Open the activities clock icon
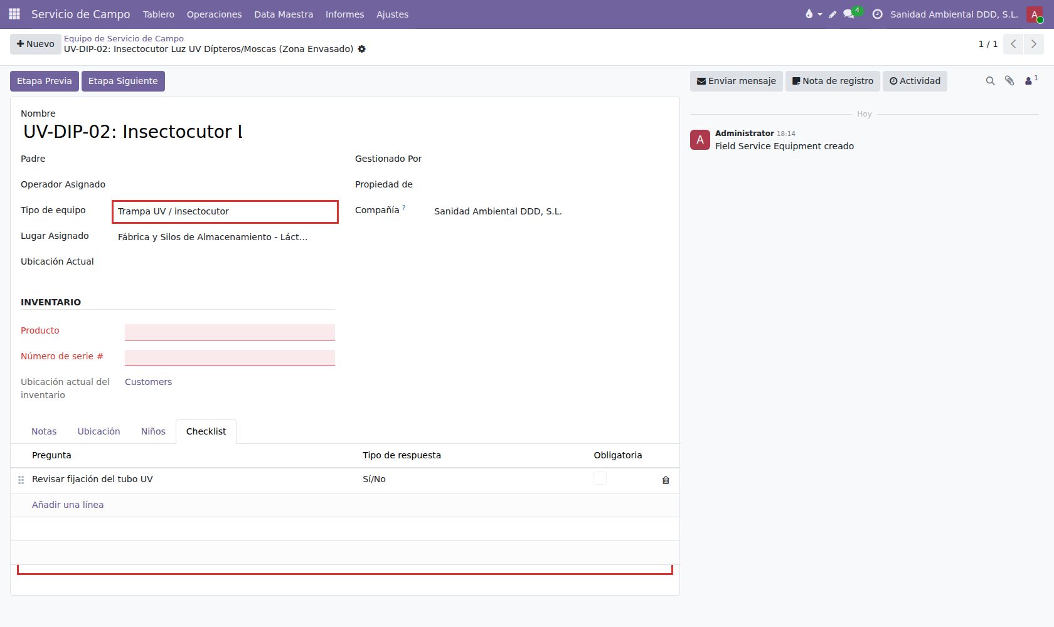 [877, 14]
